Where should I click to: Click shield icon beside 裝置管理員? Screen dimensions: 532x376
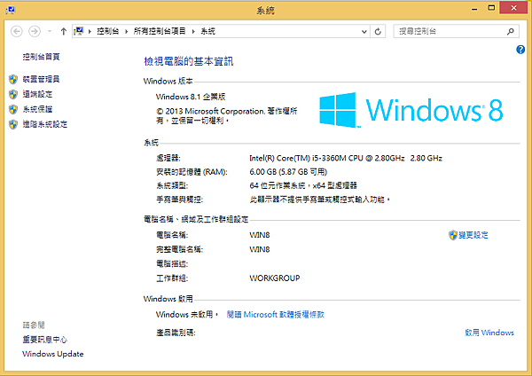tap(13, 80)
